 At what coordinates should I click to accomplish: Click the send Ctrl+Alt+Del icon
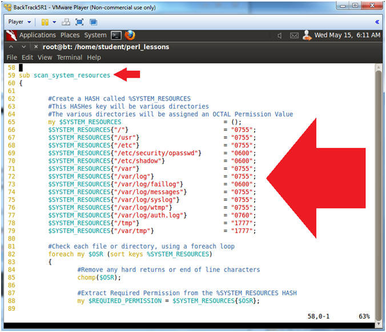(66, 22)
